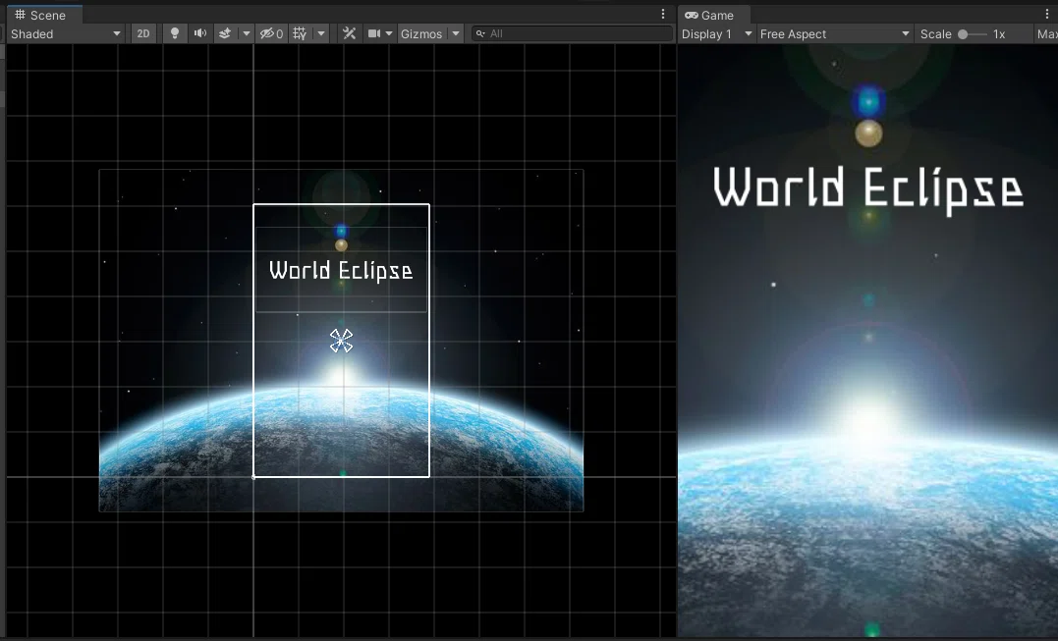Open the Gizmos dropdown arrow

pyautogui.click(x=456, y=33)
